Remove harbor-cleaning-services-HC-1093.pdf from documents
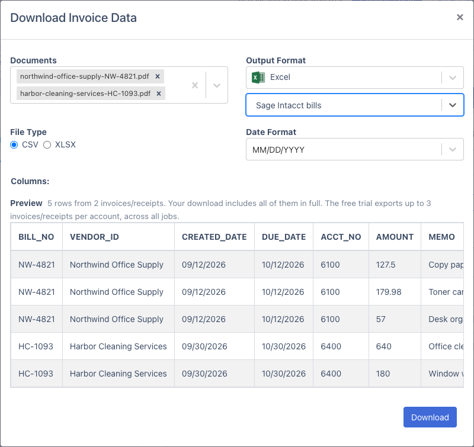The height and width of the screenshot is (447, 474). [x=159, y=94]
